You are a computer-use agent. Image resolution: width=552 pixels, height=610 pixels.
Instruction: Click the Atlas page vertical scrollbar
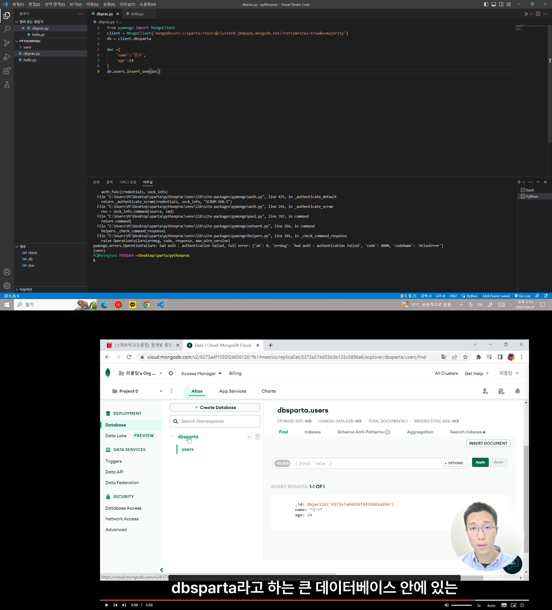[x=526, y=498]
